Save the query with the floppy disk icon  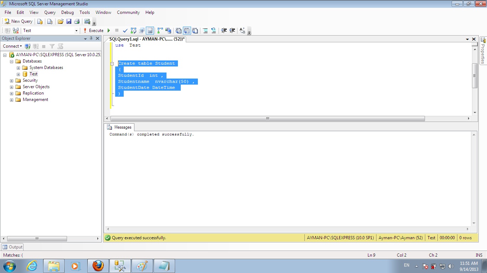point(69,21)
